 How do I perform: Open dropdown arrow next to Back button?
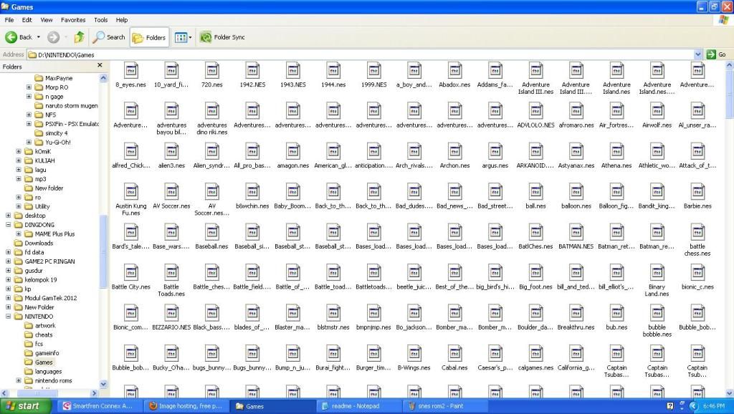39,37
